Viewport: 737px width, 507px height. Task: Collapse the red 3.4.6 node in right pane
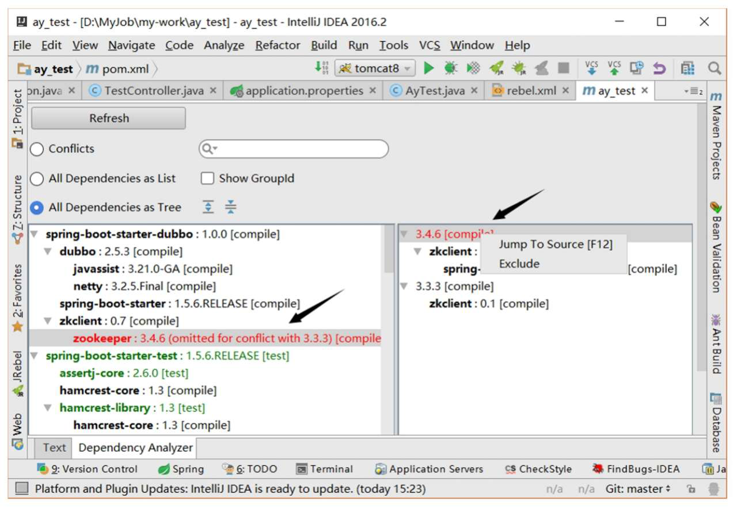(404, 234)
